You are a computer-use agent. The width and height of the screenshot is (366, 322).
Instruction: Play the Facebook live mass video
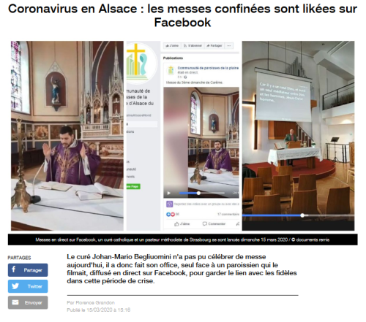click(169, 193)
